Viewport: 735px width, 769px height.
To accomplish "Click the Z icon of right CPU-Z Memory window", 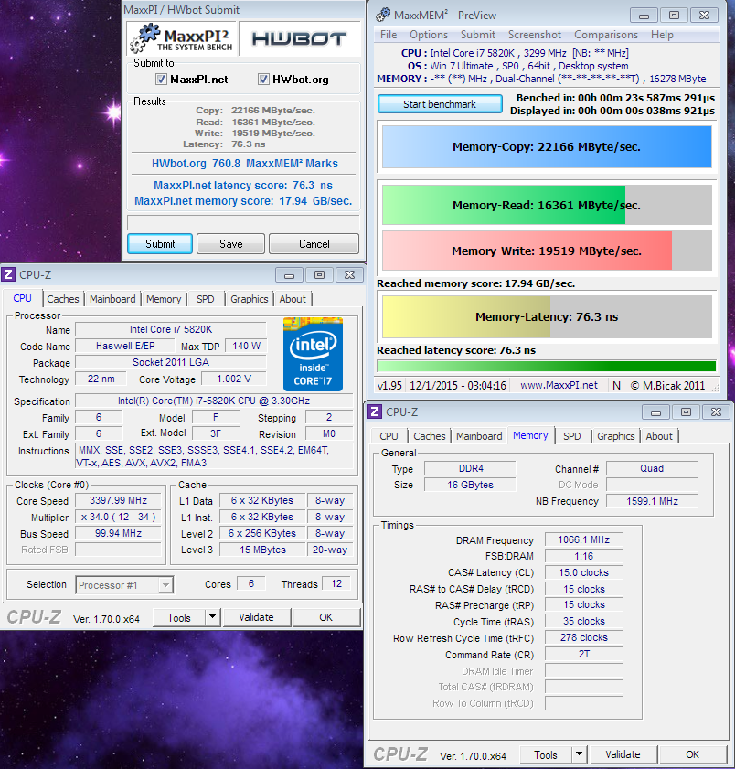I will (x=375, y=411).
